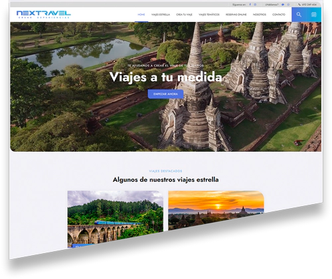Open the CREA TU VIAJE menu
This screenshot has height=279, width=332.
[x=184, y=15]
